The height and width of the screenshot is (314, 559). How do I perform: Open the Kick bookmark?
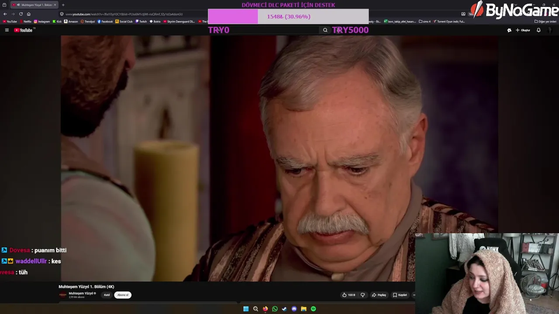pyautogui.click(x=57, y=21)
